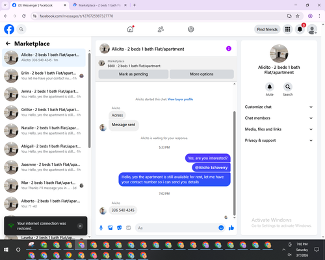The image size is (325, 260).
Task: Open the Erlin conversation
Action: click(x=44, y=76)
